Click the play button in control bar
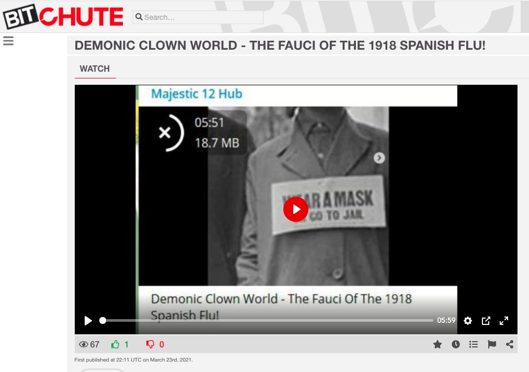This screenshot has height=372, width=529. (x=88, y=320)
